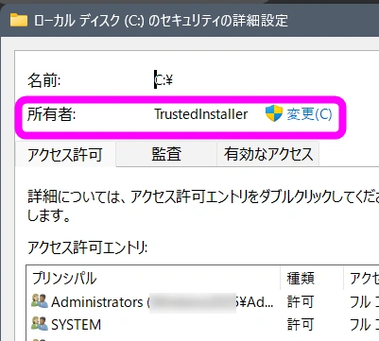Click the folder icon in the title bar
The height and width of the screenshot is (341, 379).
(19, 20)
